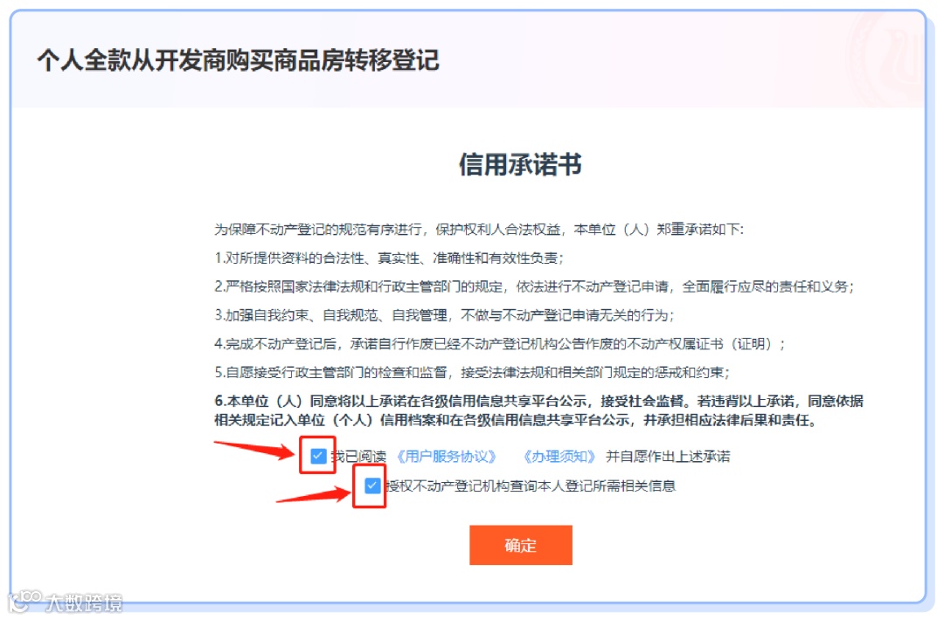Toggle the 授权不动产登记机构查询 authorization checkbox

coord(372,486)
